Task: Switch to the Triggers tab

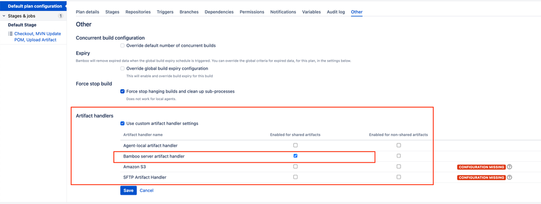Action: 165,12
